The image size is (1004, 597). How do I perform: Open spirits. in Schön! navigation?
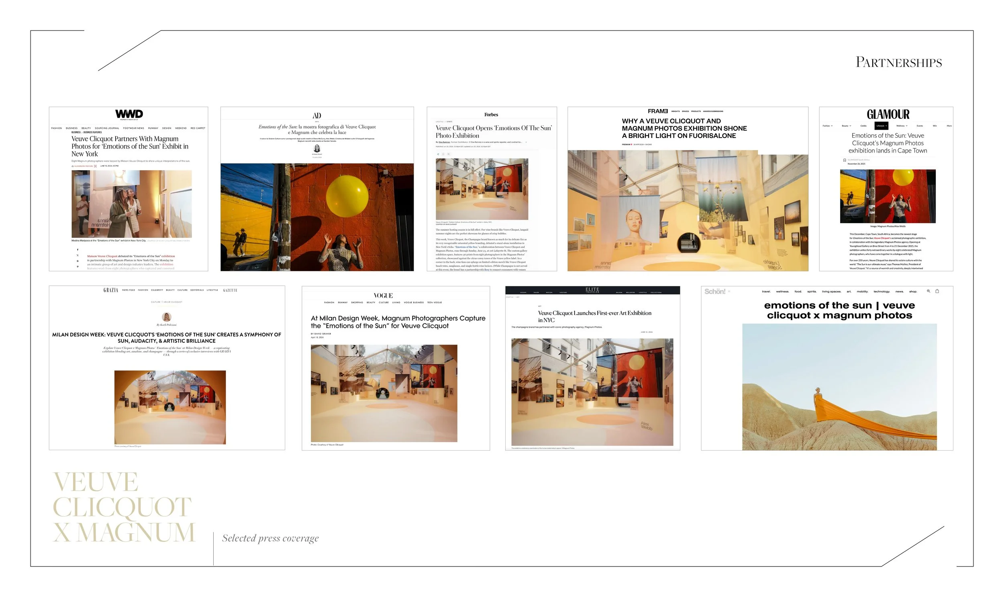coord(812,292)
